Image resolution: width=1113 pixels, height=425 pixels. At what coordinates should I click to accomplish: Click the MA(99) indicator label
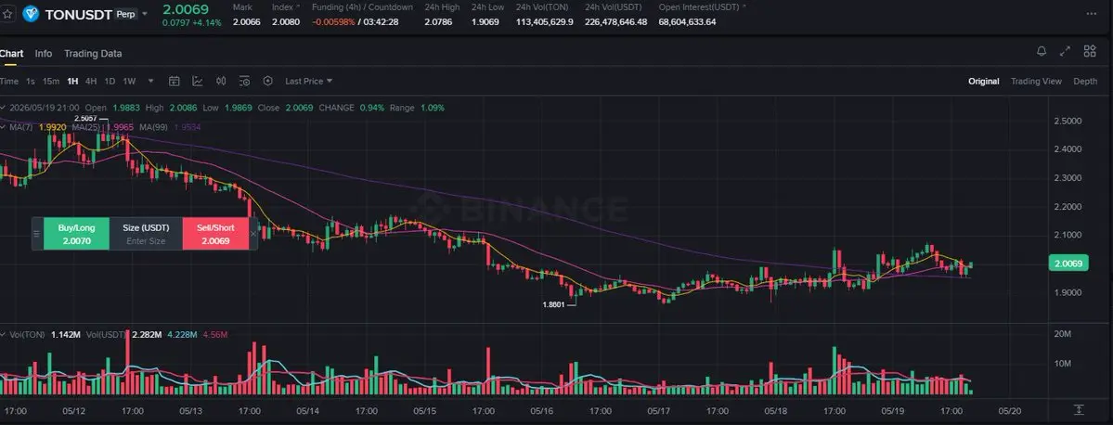point(154,127)
